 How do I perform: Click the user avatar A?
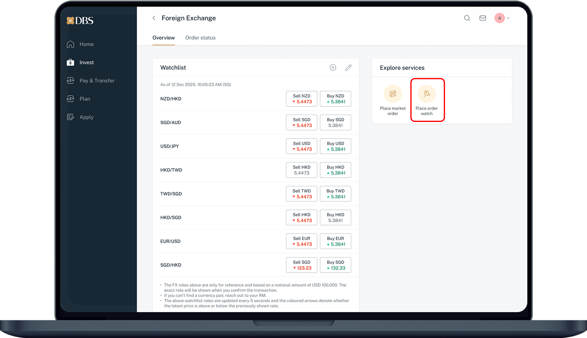(499, 18)
